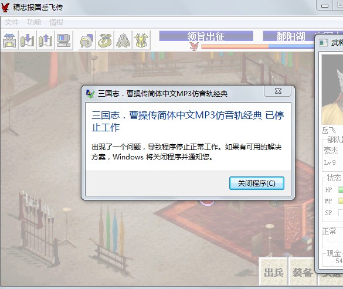Image resolution: width=343 pixels, height=289 pixels.
Task: Click the orange-blue chapter progress bar
Action: 257,46
